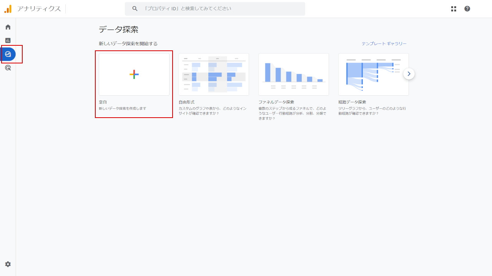Image resolution: width=492 pixels, height=276 pixels.
Task: Open the Reports bar chart icon in sidebar
Action: [8, 40]
